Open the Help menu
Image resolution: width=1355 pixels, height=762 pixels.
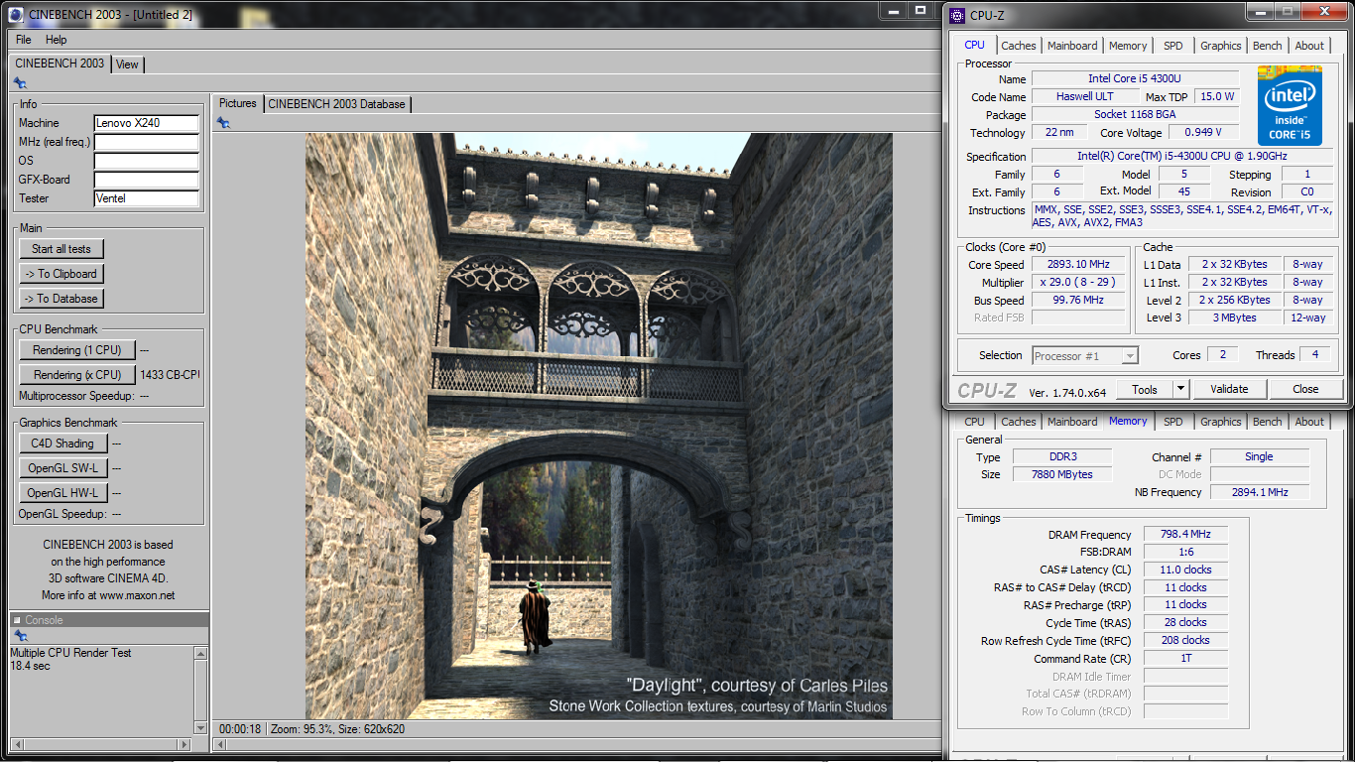(57, 40)
